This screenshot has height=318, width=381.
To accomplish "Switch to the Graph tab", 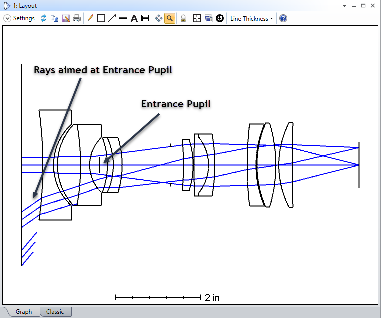I will (x=24, y=312).
